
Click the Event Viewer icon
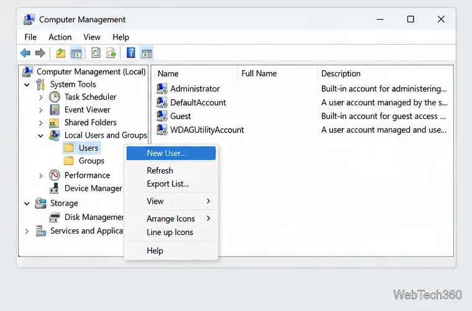click(55, 110)
